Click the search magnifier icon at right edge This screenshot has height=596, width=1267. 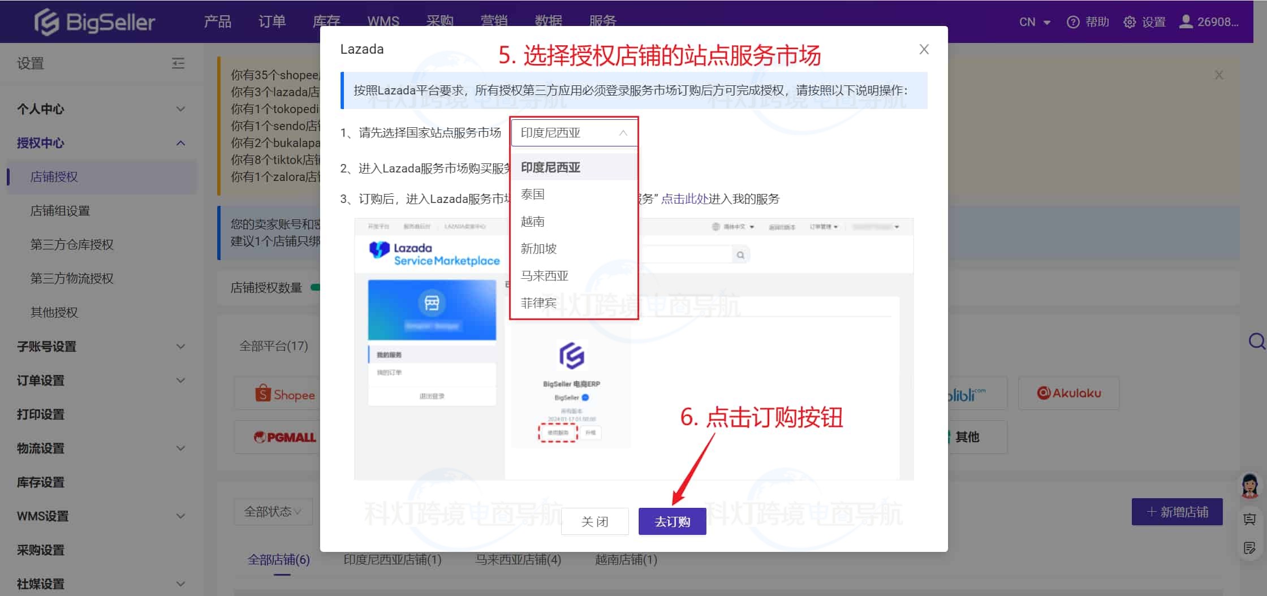(x=1256, y=341)
